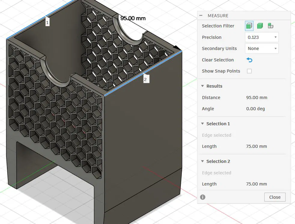295x224 pixels.
Task: Pick the Component selection filter icon
Action: [x=271, y=26]
